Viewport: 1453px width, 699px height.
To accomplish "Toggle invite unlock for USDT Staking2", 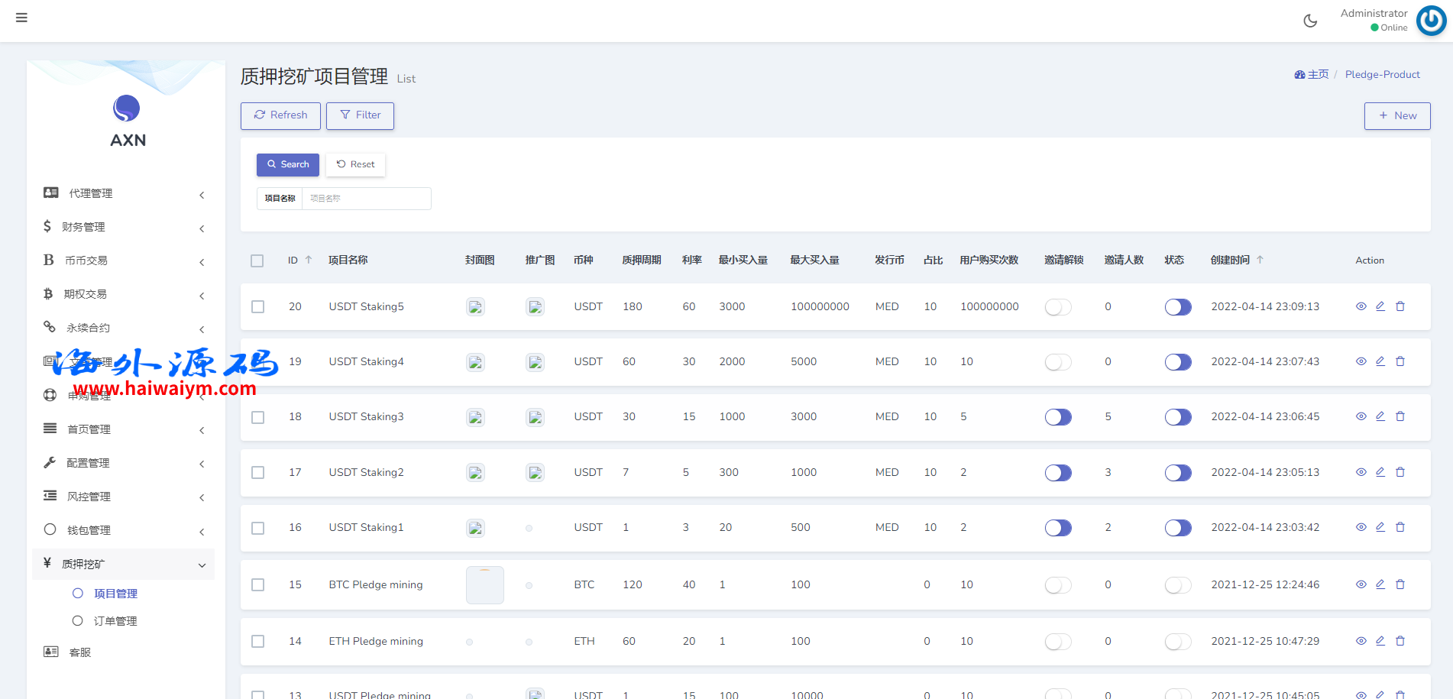I will tap(1058, 473).
